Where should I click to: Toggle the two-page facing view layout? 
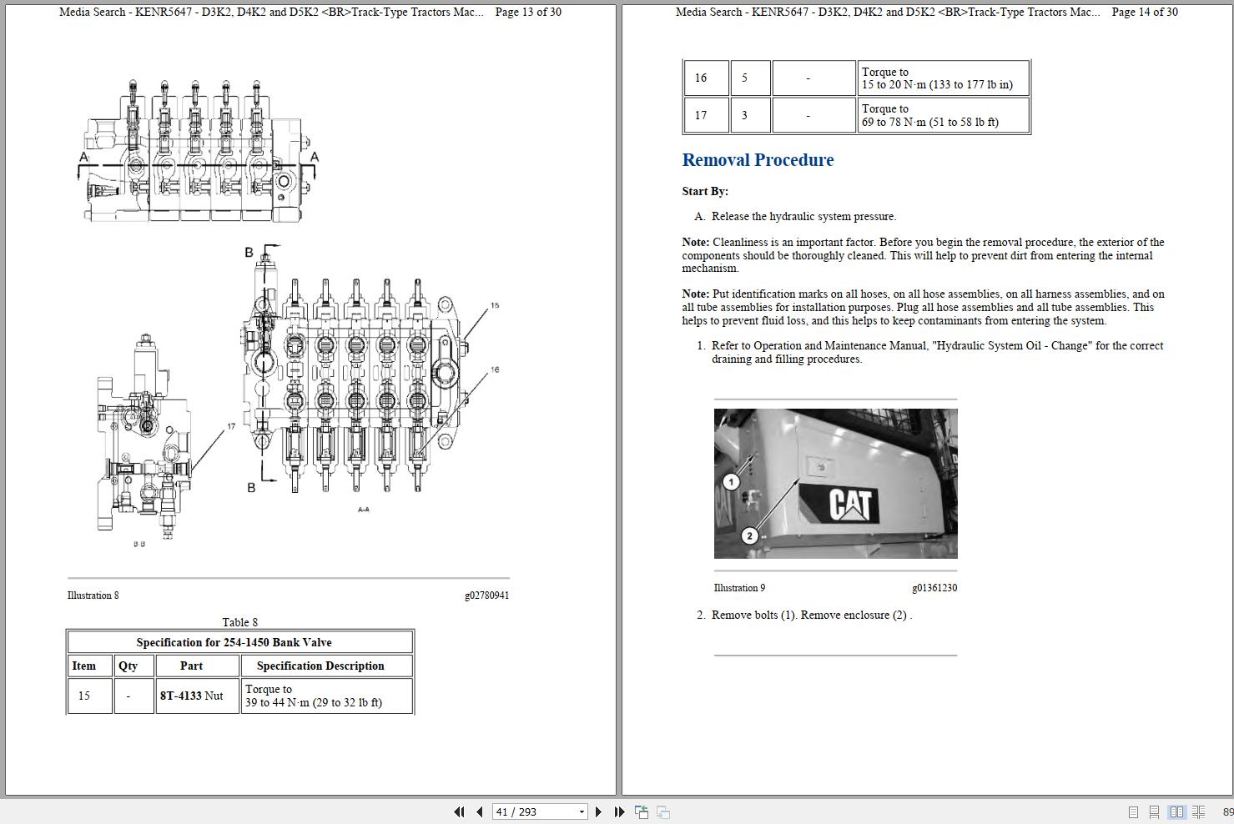click(x=1176, y=811)
